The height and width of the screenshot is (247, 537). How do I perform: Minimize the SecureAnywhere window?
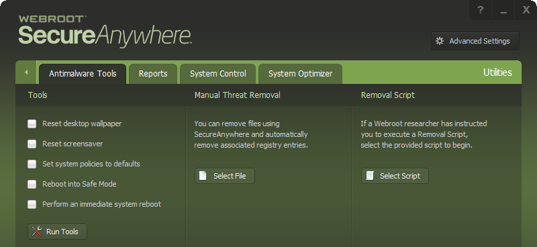[x=503, y=10]
